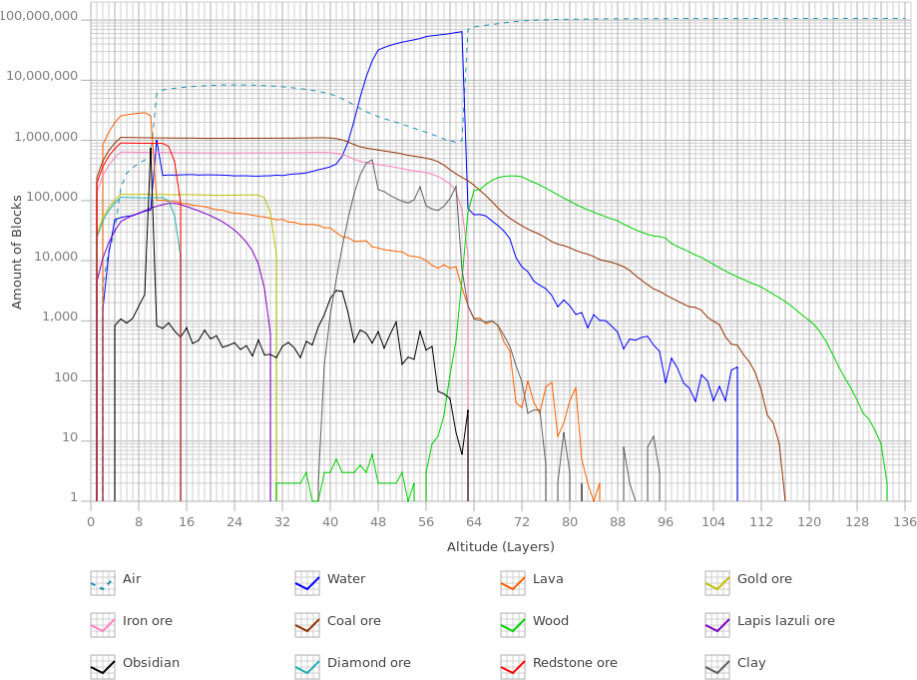Select the Lapis lazuli ore legend icon
Screen dimensions: 917x680
point(717,625)
